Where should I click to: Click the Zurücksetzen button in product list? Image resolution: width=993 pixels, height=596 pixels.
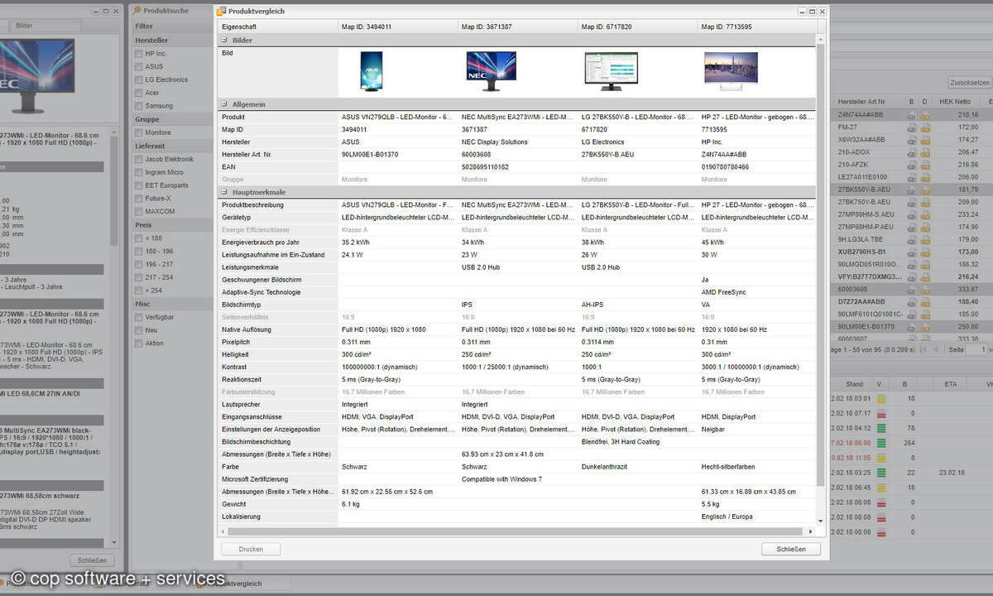point(970,83)
